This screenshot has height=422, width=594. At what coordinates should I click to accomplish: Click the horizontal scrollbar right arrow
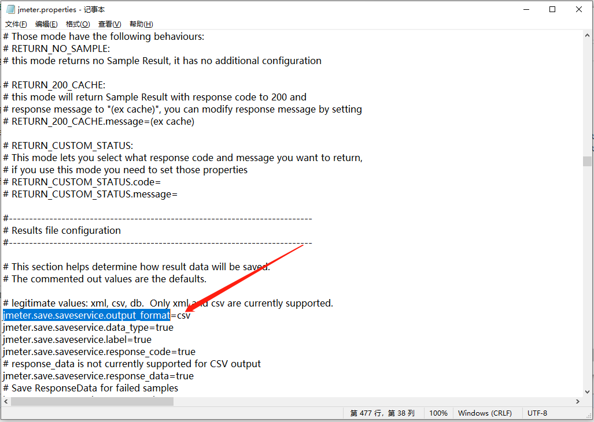click(x=578, y=401)
